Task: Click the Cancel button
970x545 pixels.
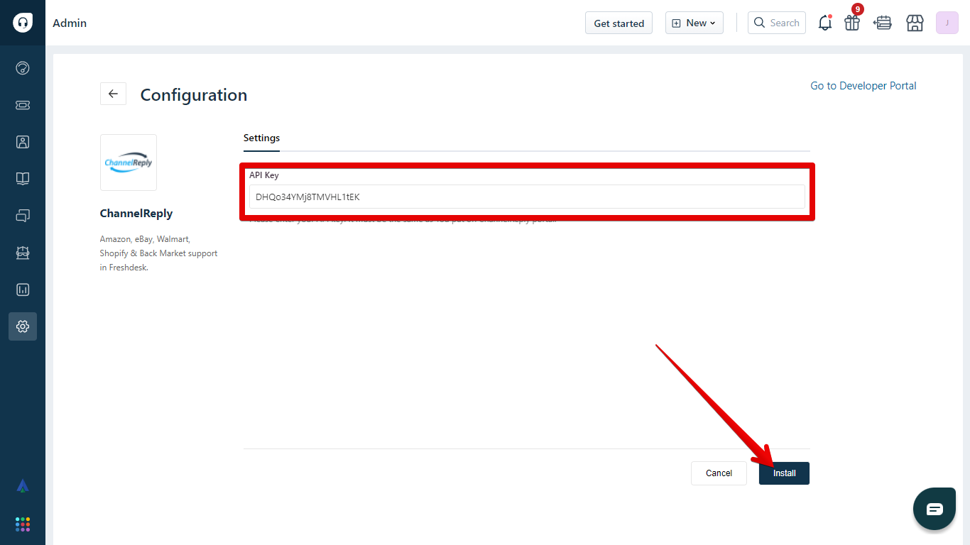Action: [719, 473]
